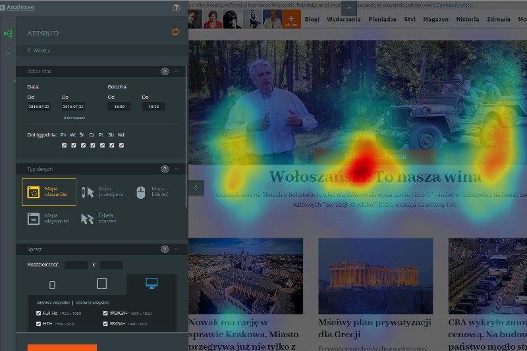Click 'zaznacz wszystko' to select all resolutions

point(53,303)
